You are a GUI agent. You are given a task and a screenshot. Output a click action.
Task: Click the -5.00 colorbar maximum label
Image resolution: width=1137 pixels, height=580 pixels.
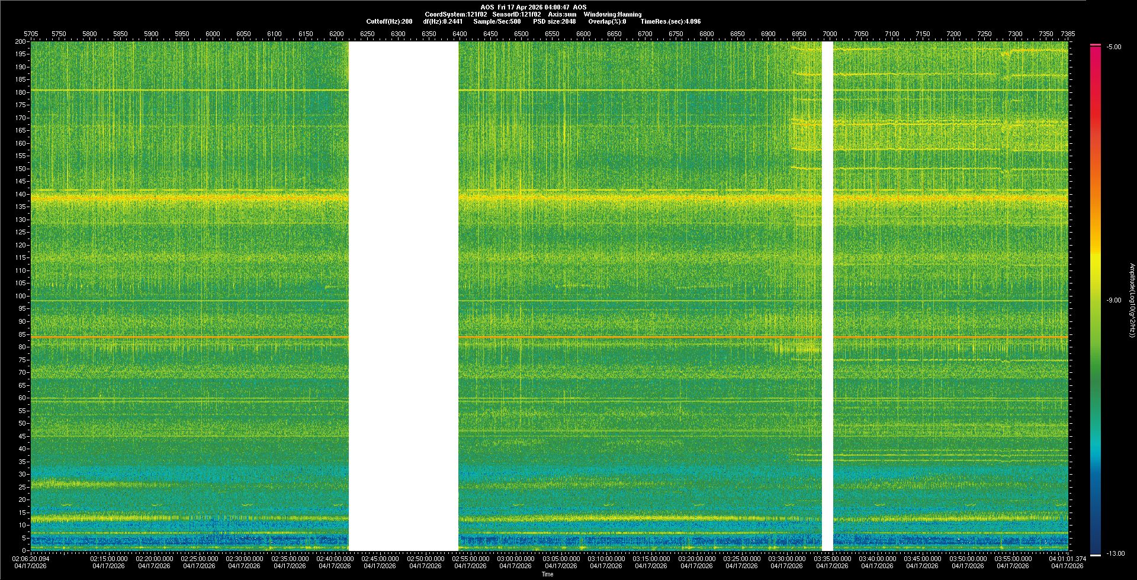coord(1114,47)
